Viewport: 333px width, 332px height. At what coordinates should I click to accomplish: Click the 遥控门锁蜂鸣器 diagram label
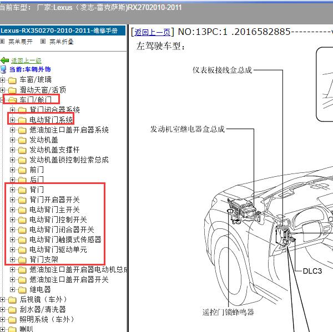coord(228,312)
